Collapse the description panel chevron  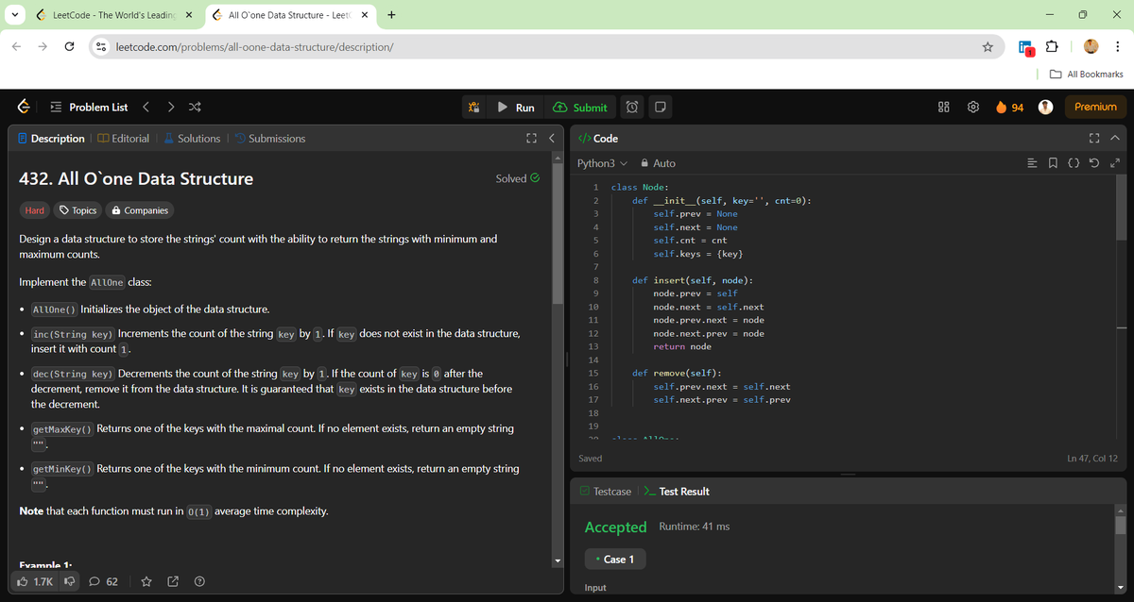pyautogui.click(x=551, y=139)
